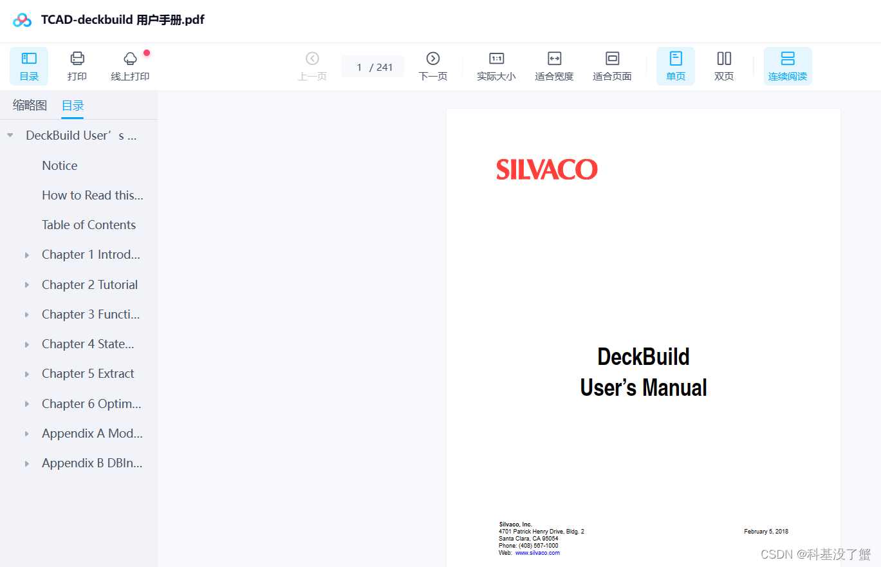Expand Chapter 6 Optimizer outline arrow
This screenshot has width=881, height=567.
[x=27, y=404]
